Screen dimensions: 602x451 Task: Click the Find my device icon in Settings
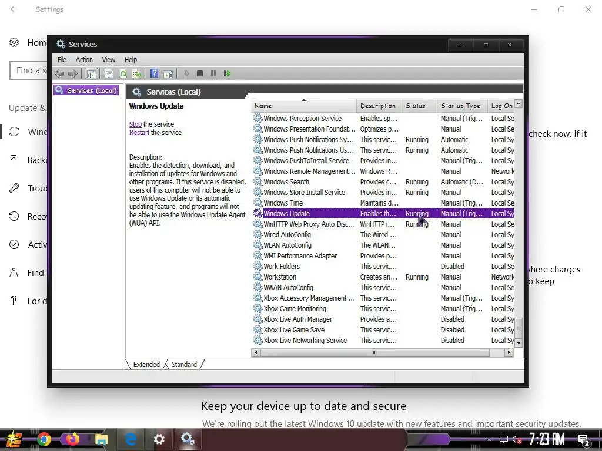pyautogui.click(x=14, y=272)
